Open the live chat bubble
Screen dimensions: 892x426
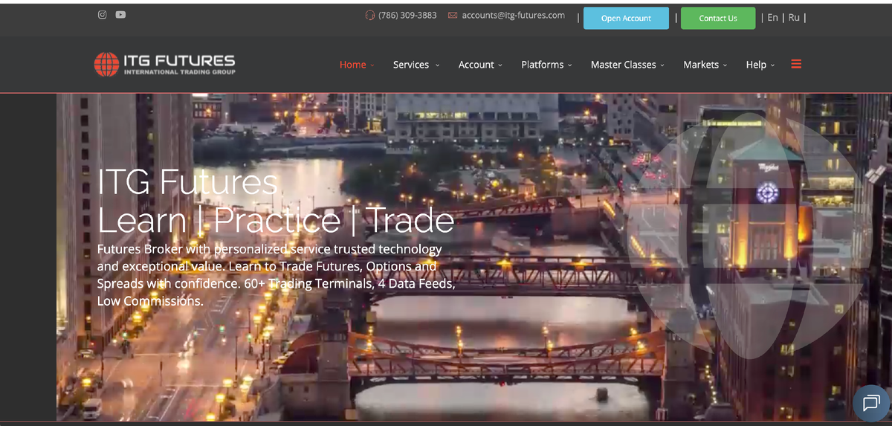pyautogui.click(x=871, y=403)
